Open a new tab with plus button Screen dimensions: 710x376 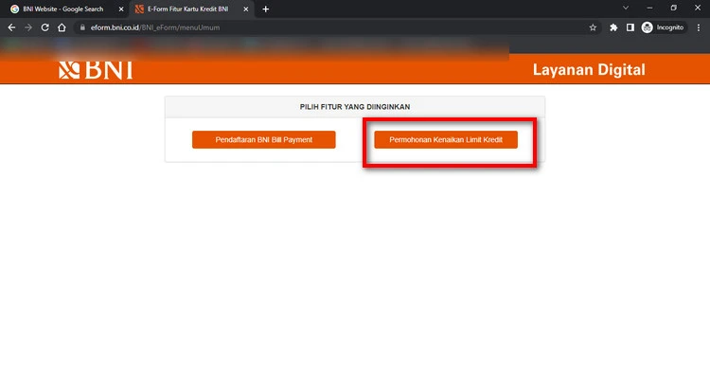point(266,9)
